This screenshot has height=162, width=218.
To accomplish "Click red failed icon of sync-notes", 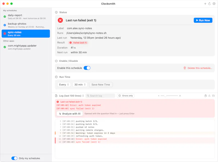I will 5,33.
